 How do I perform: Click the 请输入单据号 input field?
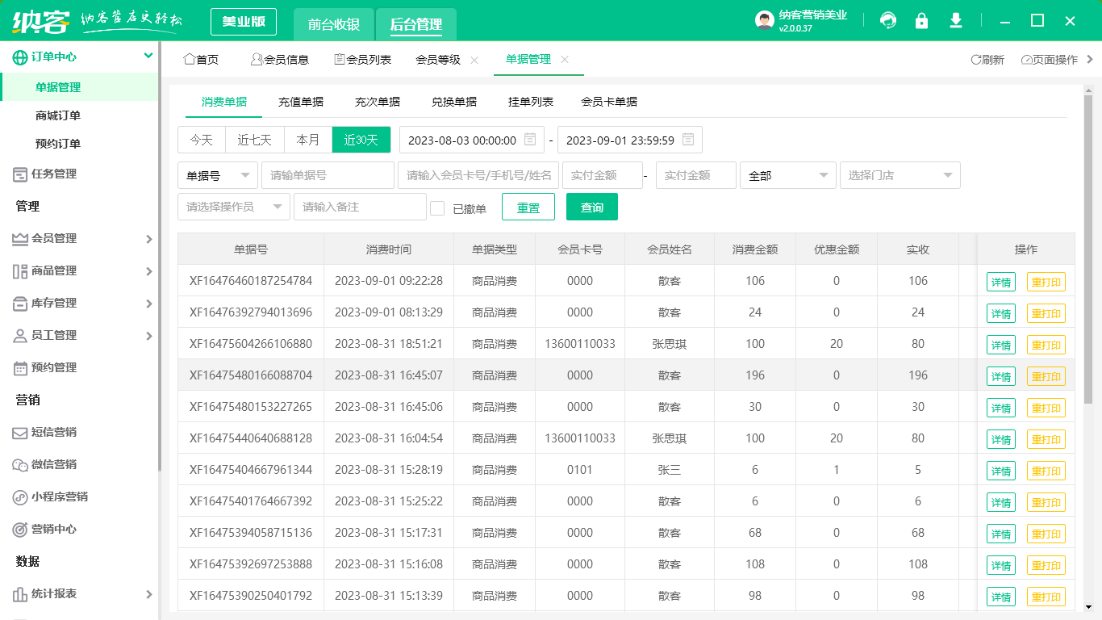pyautogui.click(x=328, y=175)
